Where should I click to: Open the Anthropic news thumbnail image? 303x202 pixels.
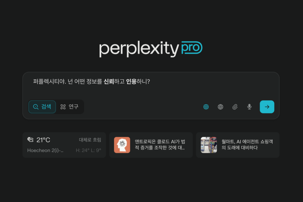click(122, 145)
